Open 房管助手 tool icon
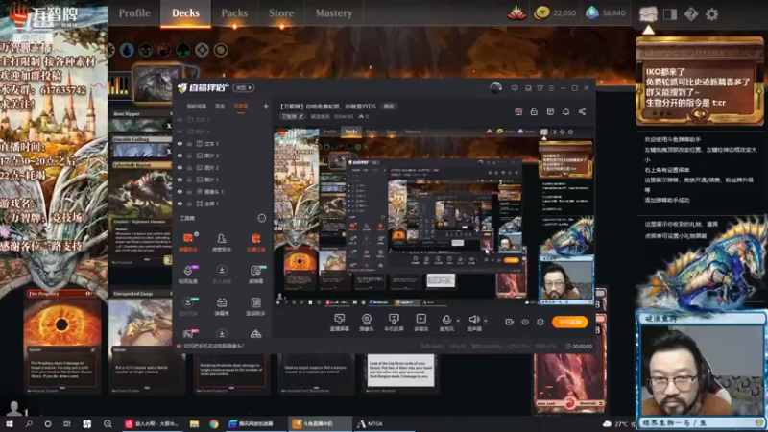 [222, 243]
